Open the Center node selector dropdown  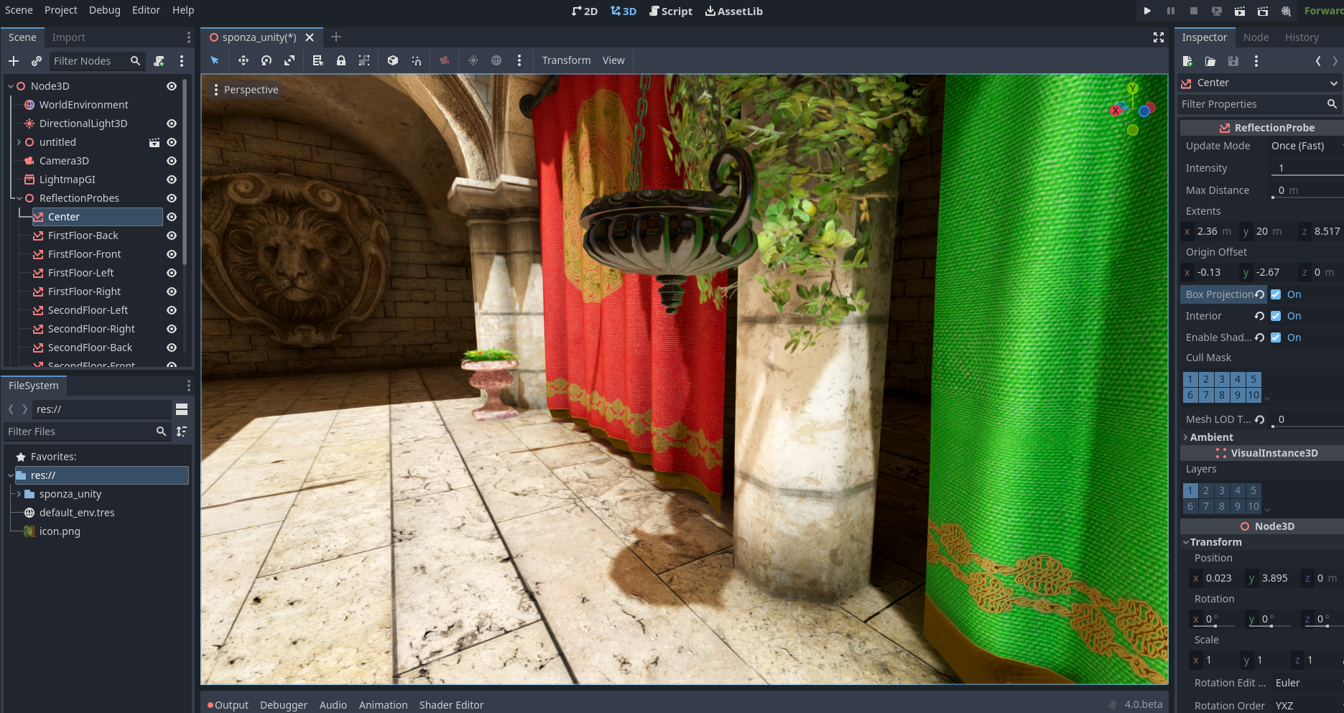(1261, 83)
